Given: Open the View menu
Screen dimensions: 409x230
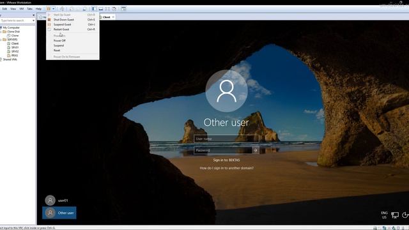Looking at the screenshot, I should (13, 8).
